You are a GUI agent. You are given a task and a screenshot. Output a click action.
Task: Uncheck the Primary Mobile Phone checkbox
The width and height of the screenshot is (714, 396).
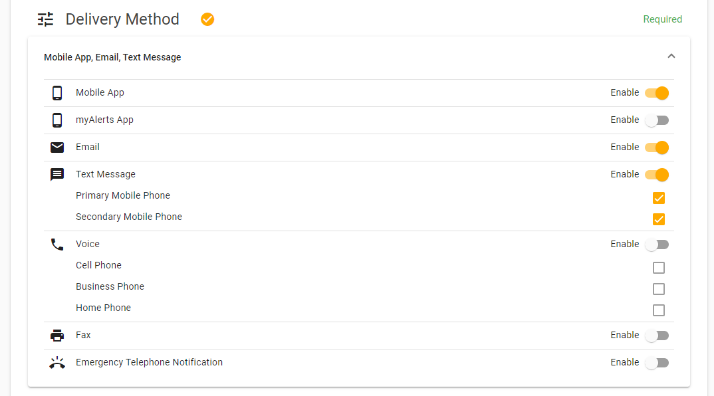(x=658, y=198)
